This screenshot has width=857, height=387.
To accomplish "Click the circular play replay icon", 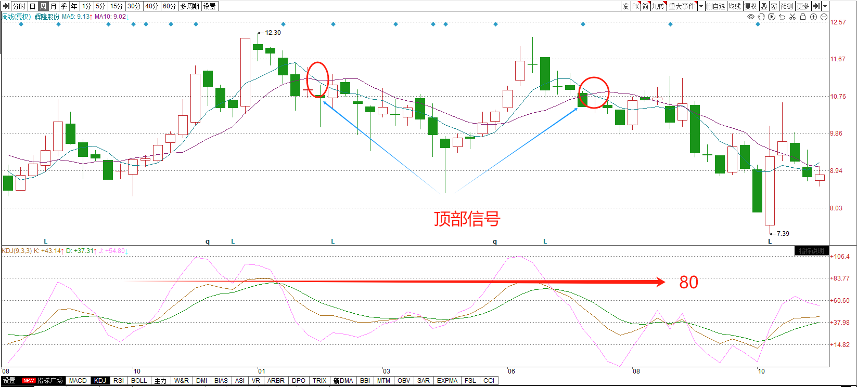I will click(x=772, y=17).
